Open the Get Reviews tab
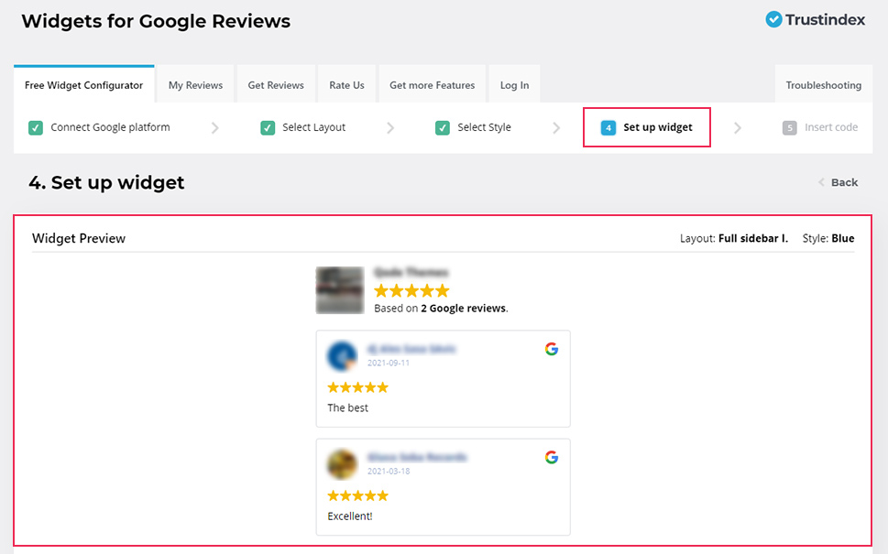 (x=276, y=85)
